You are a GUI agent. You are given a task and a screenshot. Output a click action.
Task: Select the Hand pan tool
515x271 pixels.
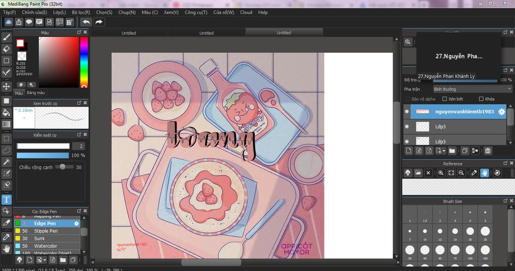pyautogui.click(x=6, y=249)
